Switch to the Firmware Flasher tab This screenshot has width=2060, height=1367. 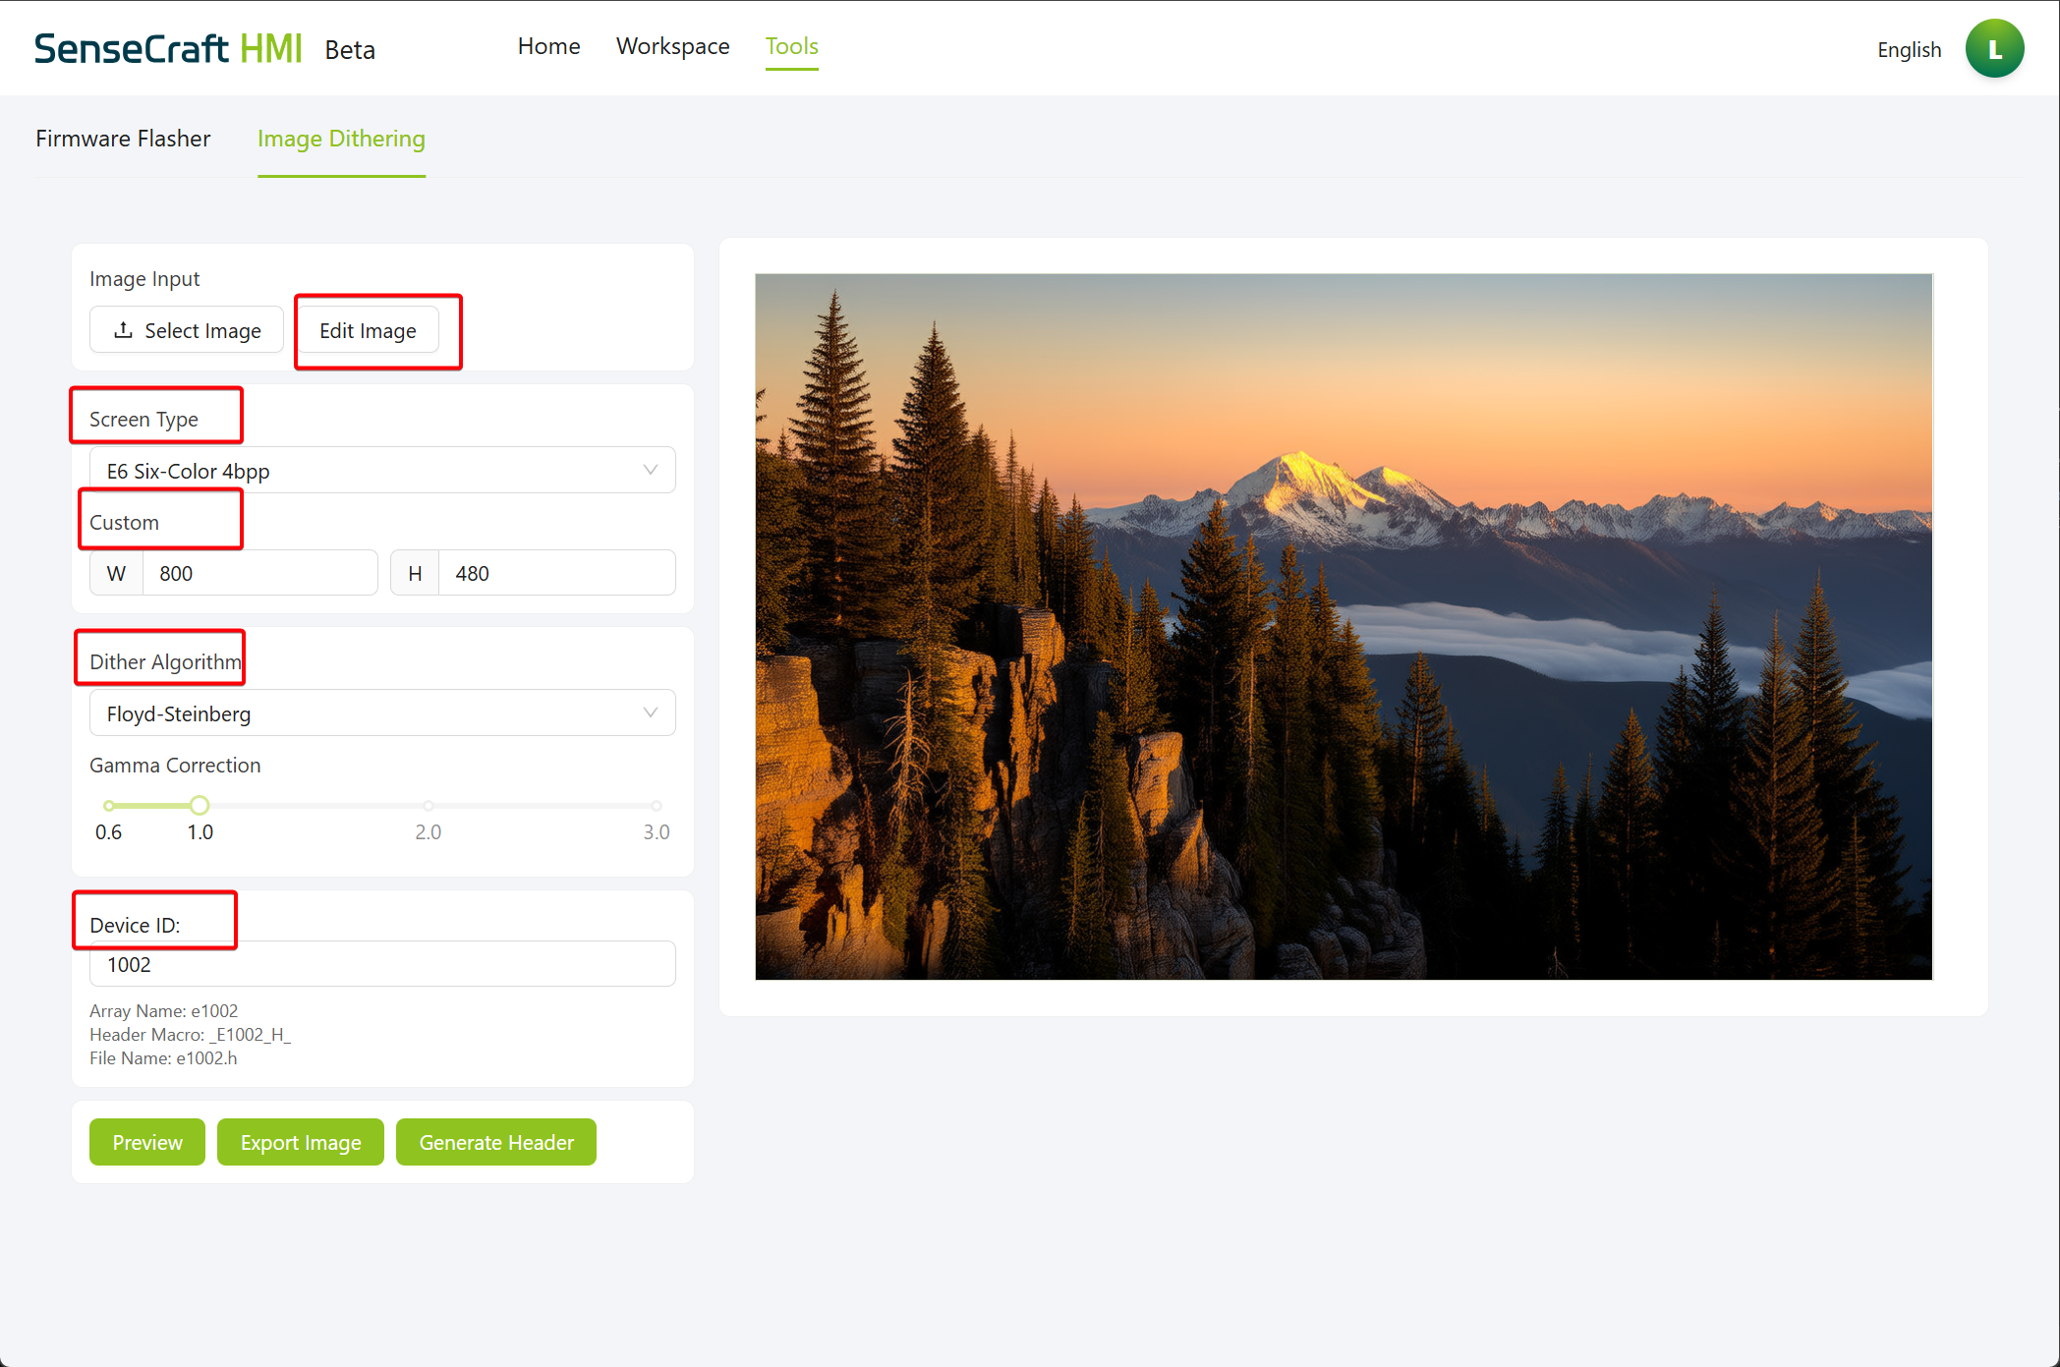(x=123, y=139)
